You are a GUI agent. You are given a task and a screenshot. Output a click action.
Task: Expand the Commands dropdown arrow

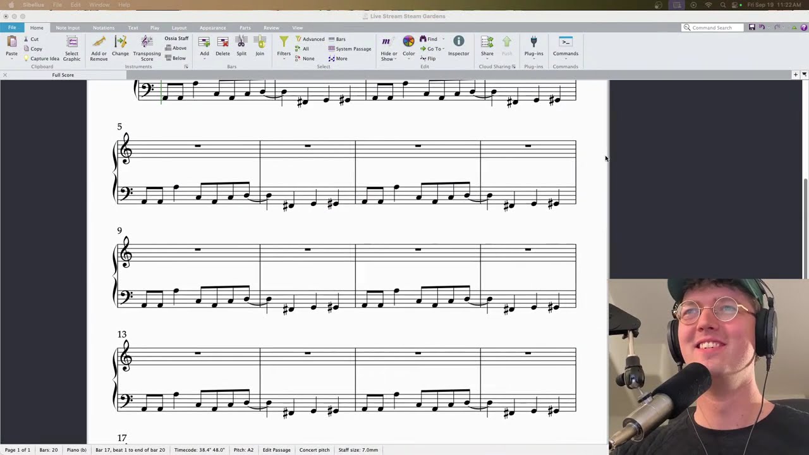[566, 59]
